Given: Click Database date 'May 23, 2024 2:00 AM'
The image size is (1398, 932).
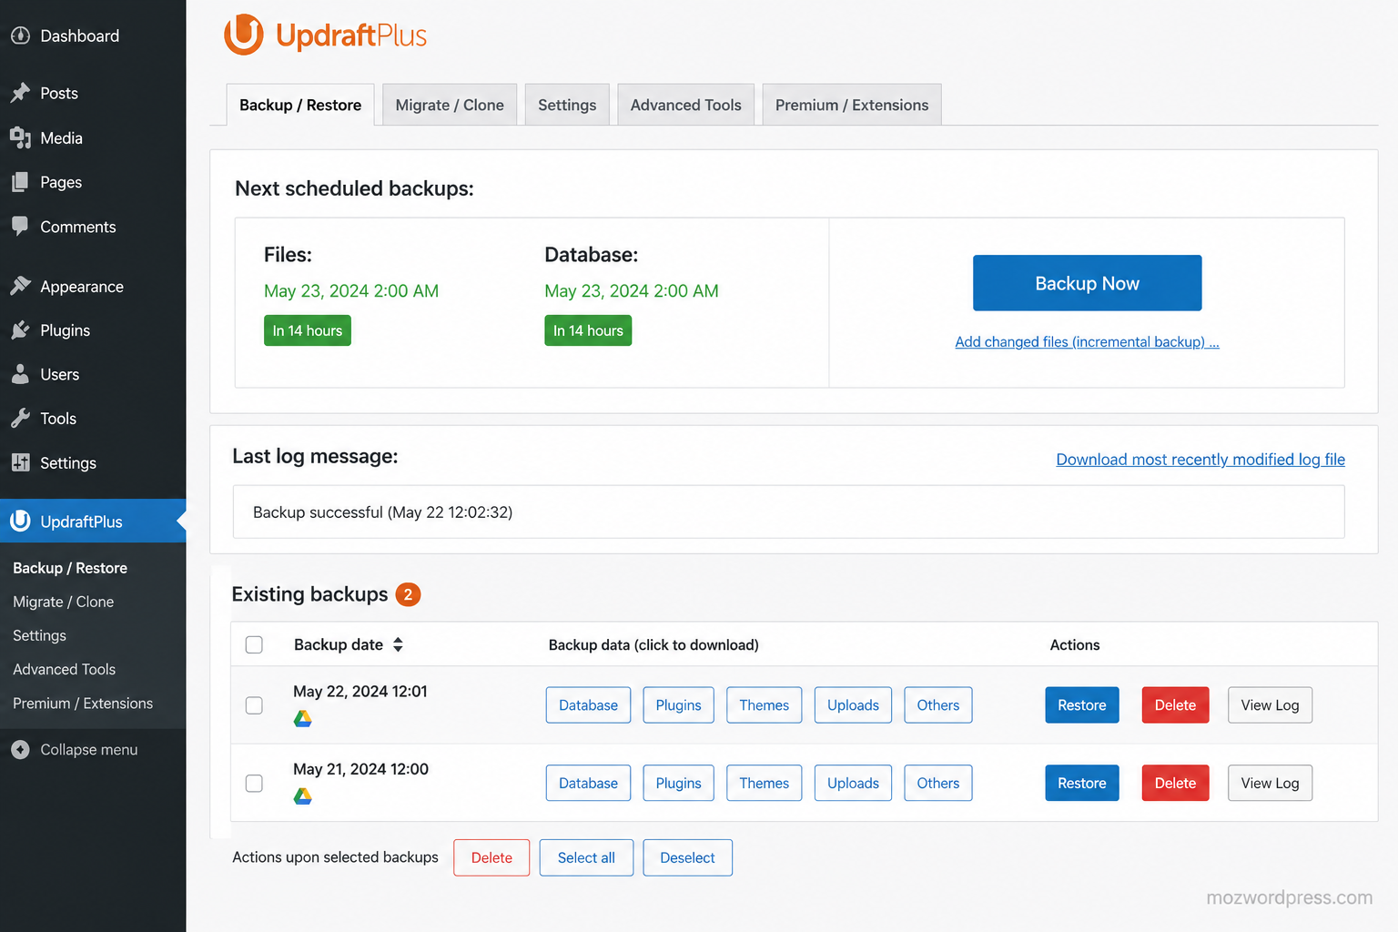Looking at the screenshot, I should [x=632, y=291].
